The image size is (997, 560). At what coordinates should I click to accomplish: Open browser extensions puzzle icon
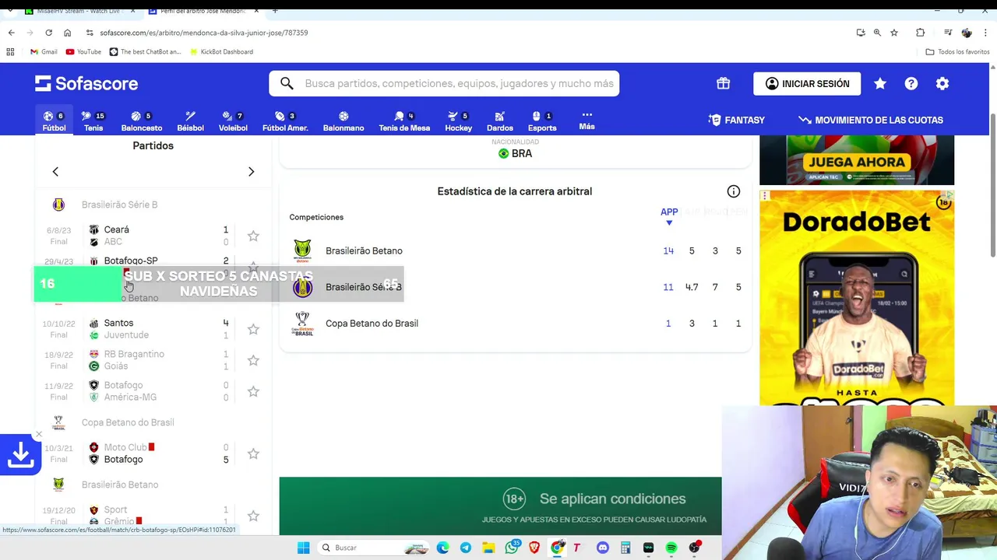[921, 33]
